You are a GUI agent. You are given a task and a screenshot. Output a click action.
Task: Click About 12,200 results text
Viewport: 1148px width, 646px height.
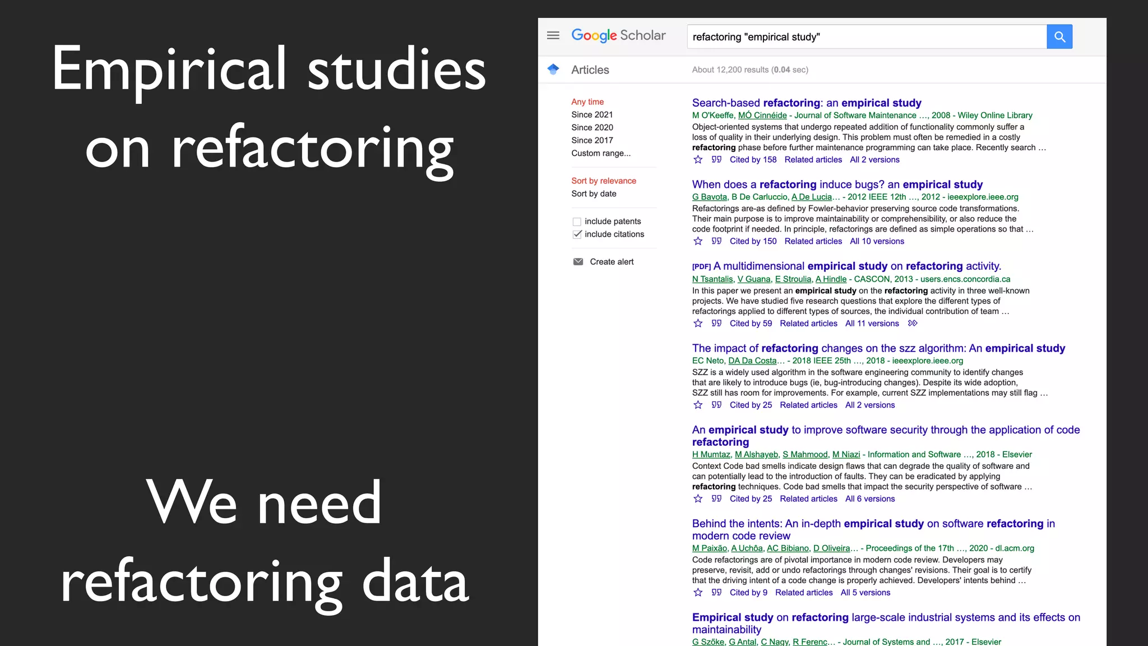750,70
